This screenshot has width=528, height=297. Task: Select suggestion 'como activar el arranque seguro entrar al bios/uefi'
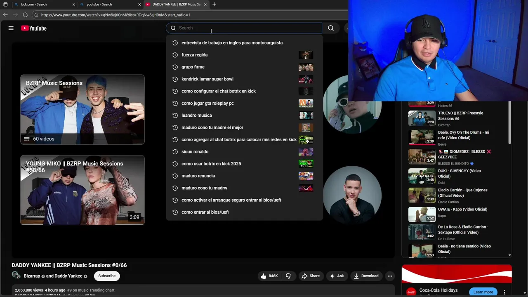tap(244, 200)
